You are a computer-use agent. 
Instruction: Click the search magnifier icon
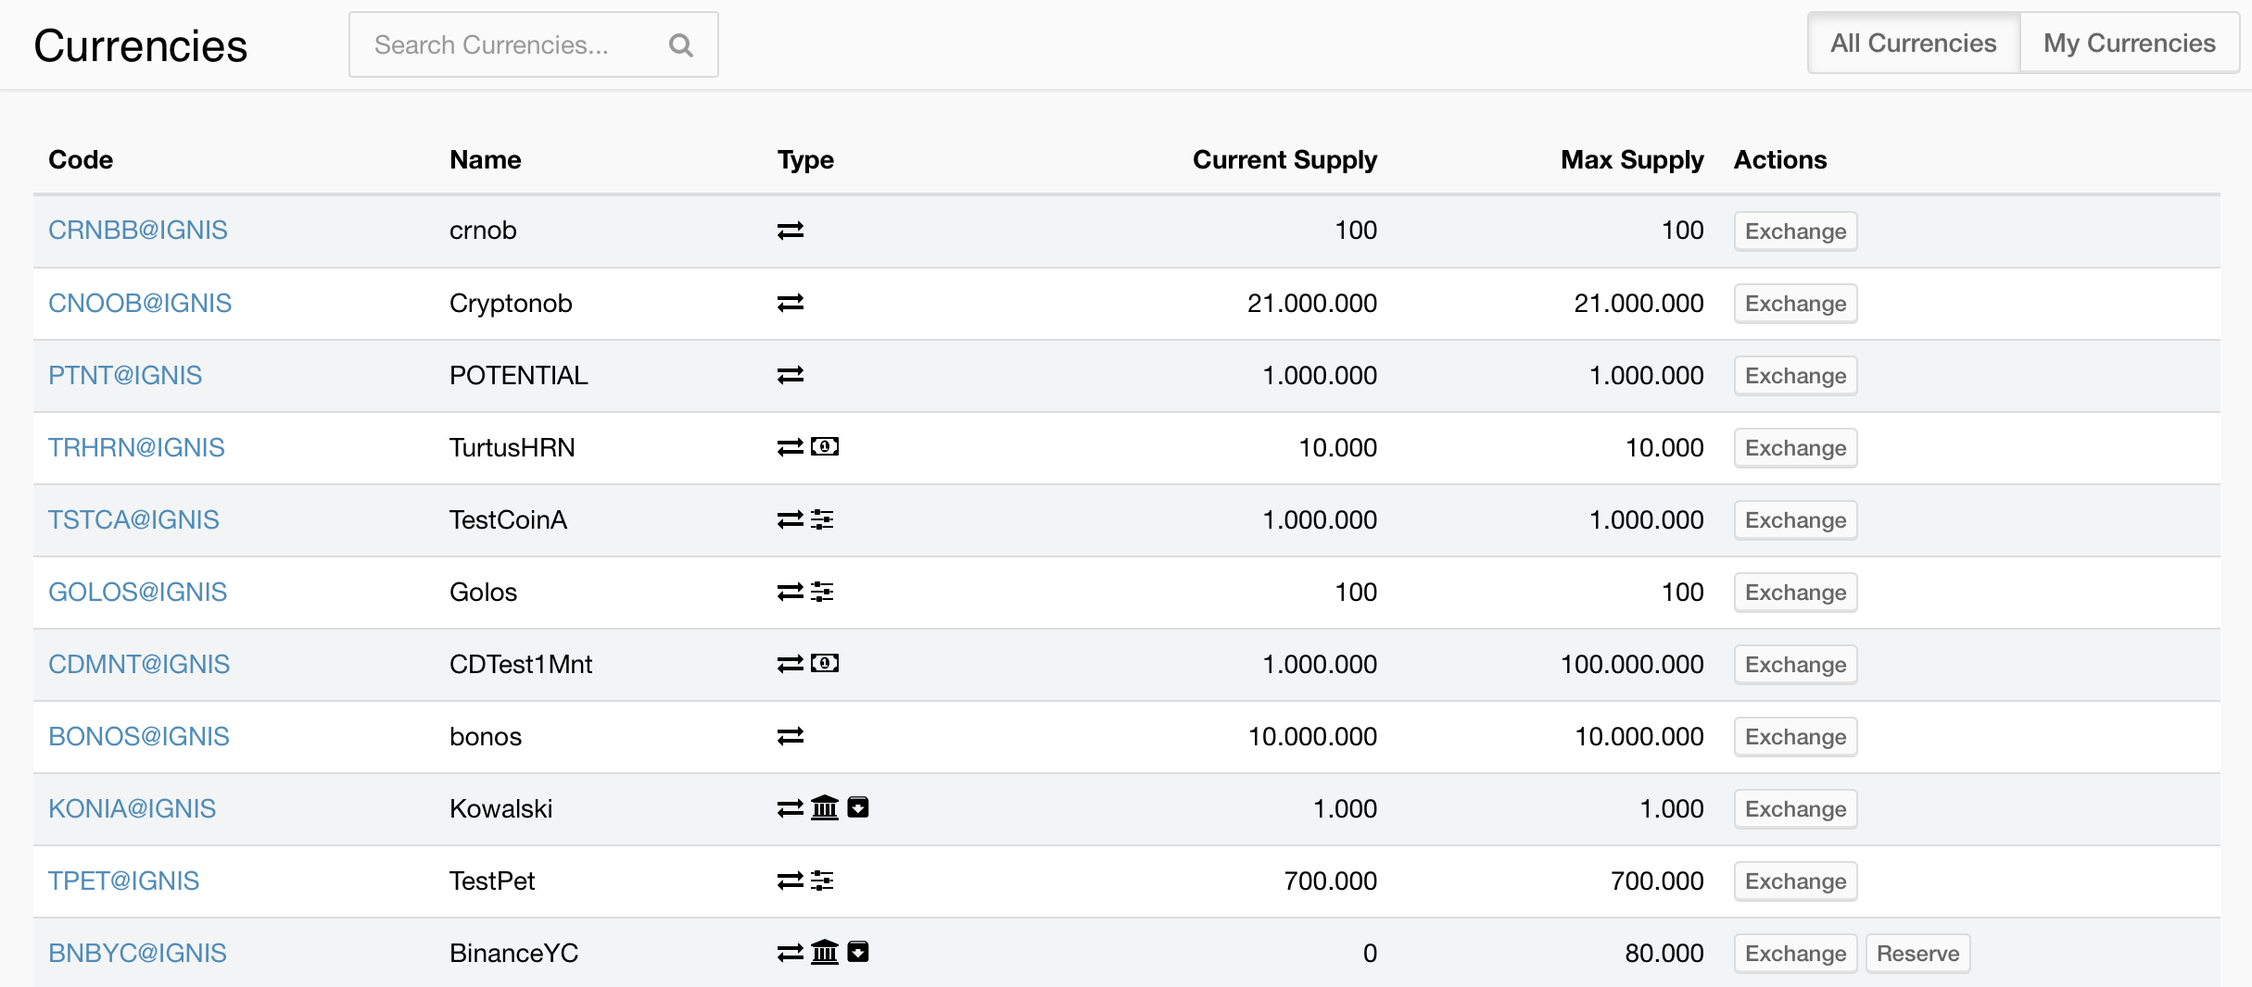(680, 45)
